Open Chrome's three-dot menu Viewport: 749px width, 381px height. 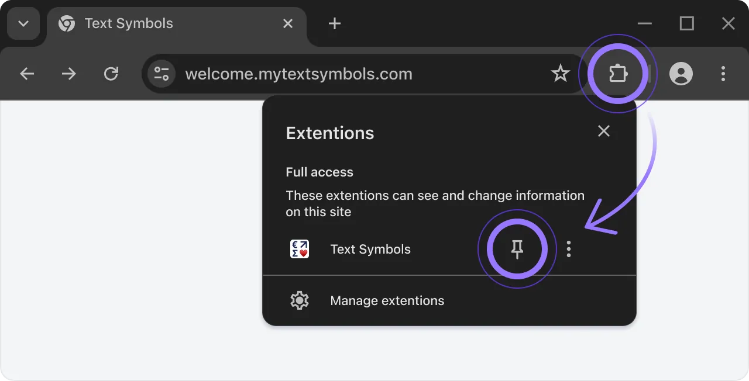tap(723, 74)
